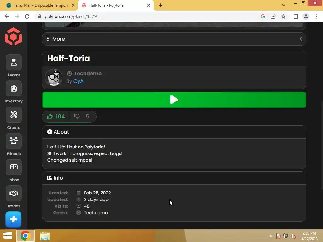Open the Polytoria home logo
323x242 pixels.
(13, 37)
